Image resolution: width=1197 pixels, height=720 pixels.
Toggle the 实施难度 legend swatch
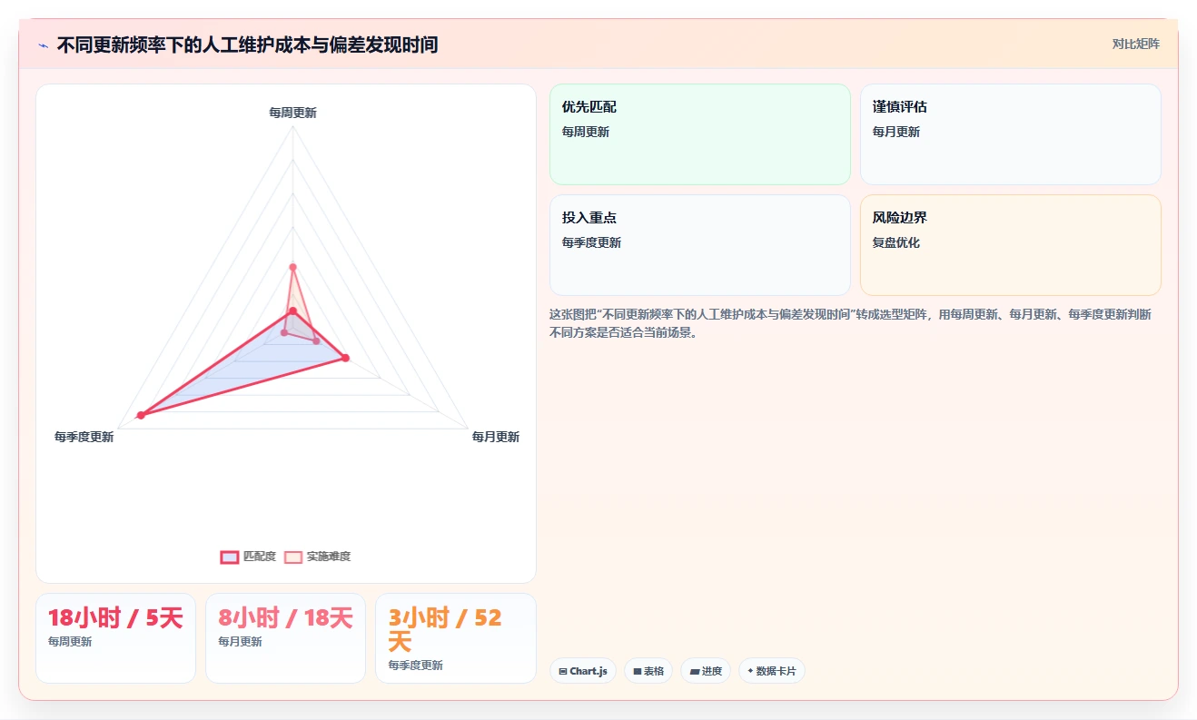[x=293, y=557]
